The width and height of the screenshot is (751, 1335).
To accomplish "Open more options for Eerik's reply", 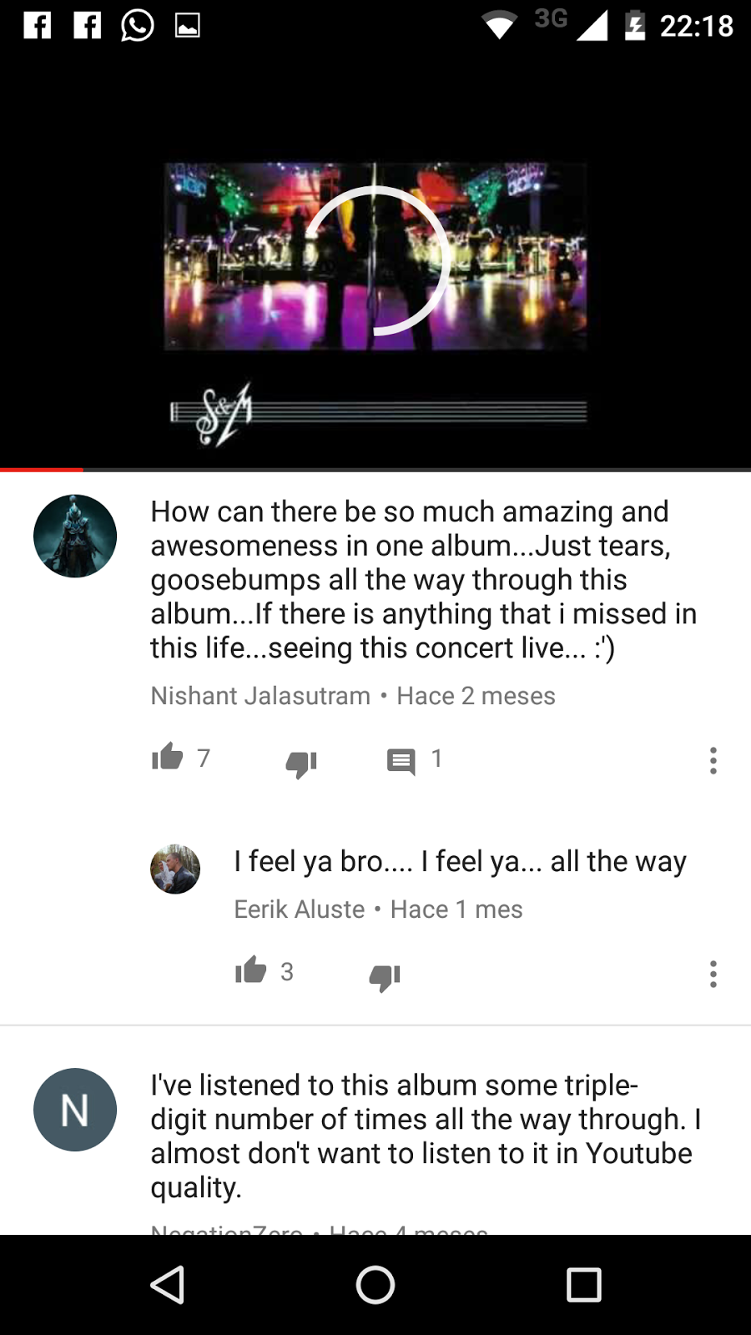I will [713, 974].
